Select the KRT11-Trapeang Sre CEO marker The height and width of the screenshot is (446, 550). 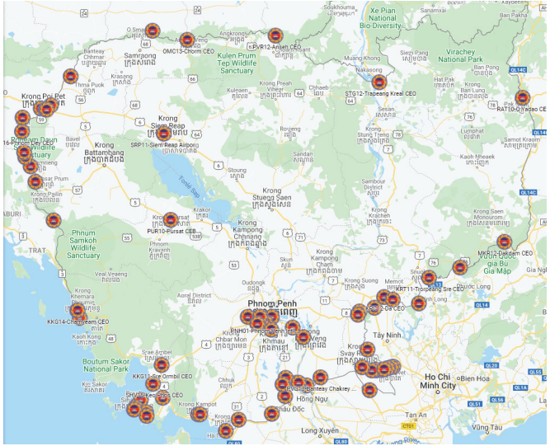(429, 278)
